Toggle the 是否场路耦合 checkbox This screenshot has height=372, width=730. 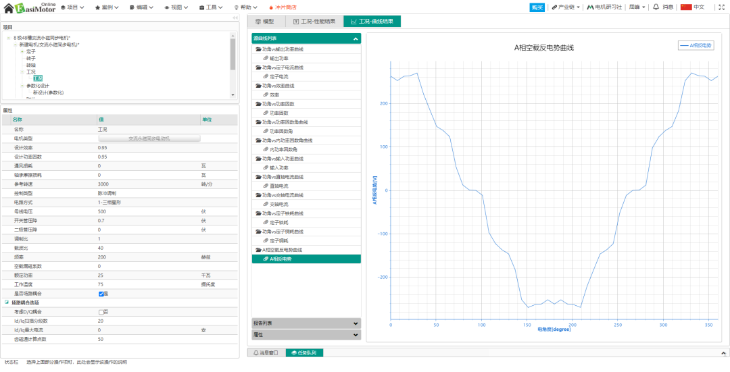pyautogui.click(x=101, y=294)
